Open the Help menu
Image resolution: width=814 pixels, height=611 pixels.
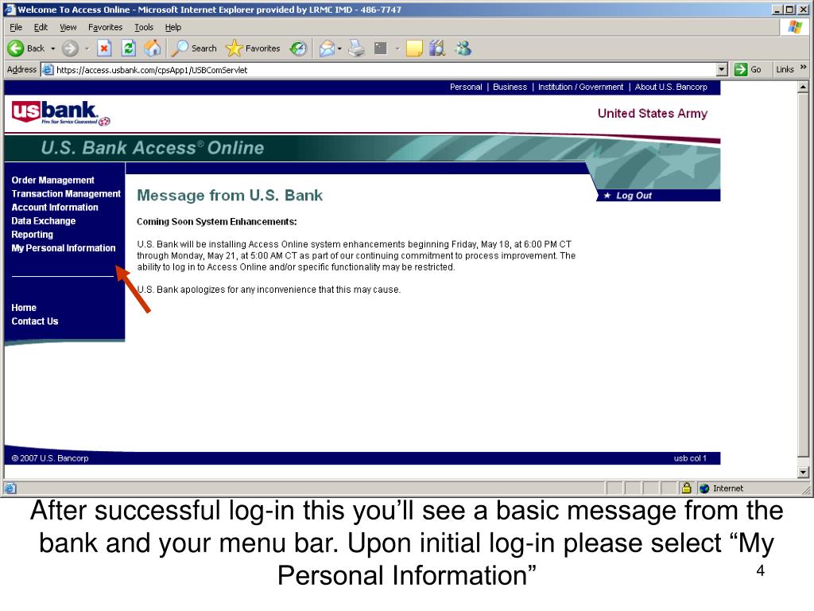point(172,27)
